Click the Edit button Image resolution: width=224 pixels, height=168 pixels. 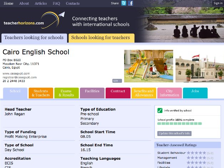coord(117,81)
